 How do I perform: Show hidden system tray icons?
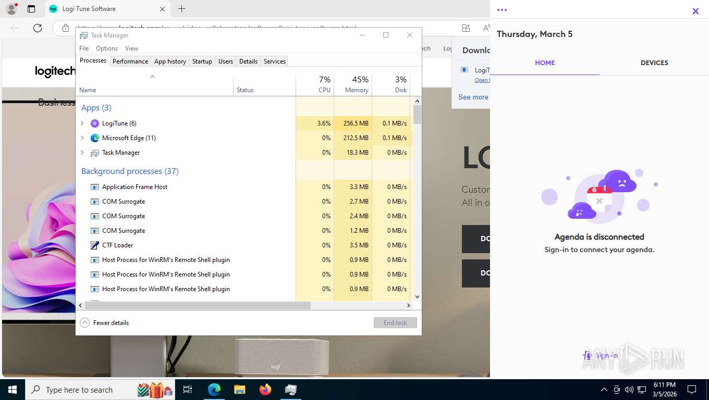click(604, 390)
